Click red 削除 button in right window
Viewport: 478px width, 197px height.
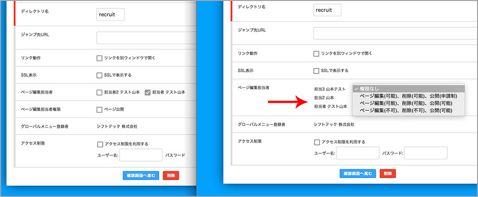click(x=388, y=174)
